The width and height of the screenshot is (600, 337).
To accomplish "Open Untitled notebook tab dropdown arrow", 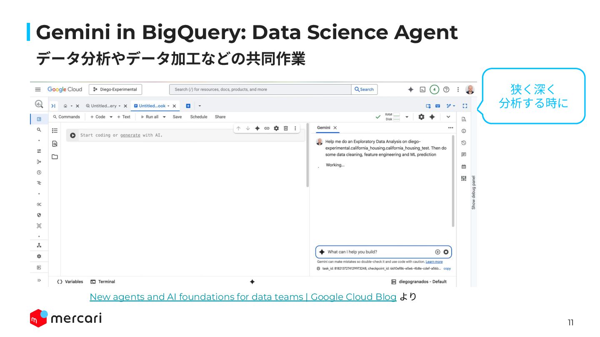I will (168, 106).
